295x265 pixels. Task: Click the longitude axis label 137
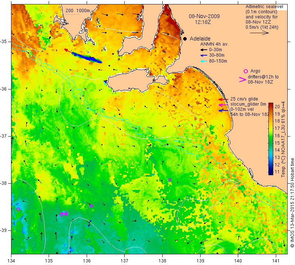click(x=125, y=261)
